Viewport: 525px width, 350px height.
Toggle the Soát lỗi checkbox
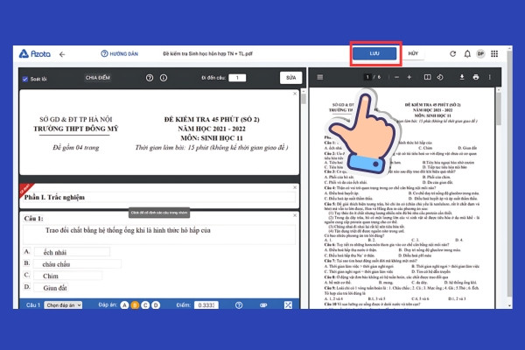(x=25, y=79)
